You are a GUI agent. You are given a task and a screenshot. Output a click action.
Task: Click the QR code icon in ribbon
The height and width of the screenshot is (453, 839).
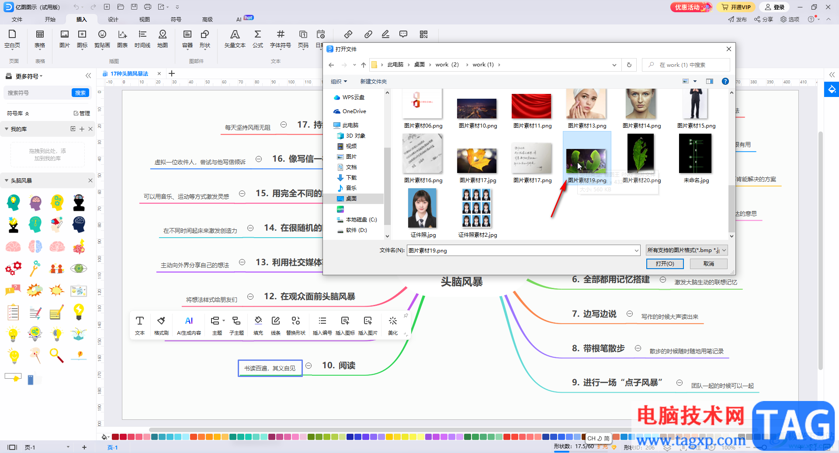[423, 34]
